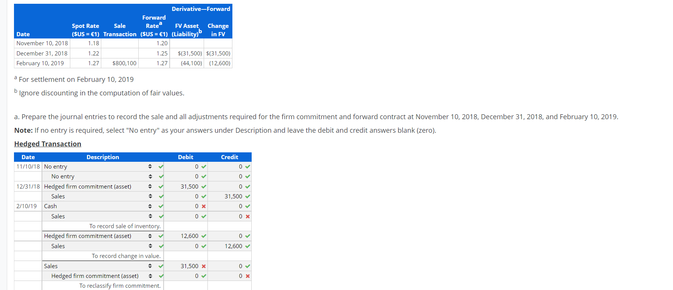This screenshot has height=290, width=673.
Task: Click the green check beside the 11/10/18 credit
Action: click(x=248, y=167)
